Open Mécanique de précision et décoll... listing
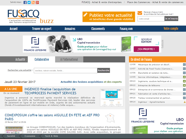The image size is (186, 139). [x=154, y=65]
